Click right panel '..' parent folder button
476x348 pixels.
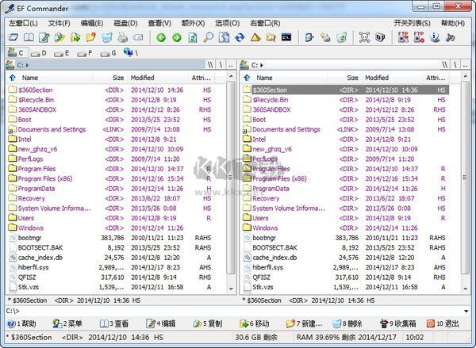[465, 65]
